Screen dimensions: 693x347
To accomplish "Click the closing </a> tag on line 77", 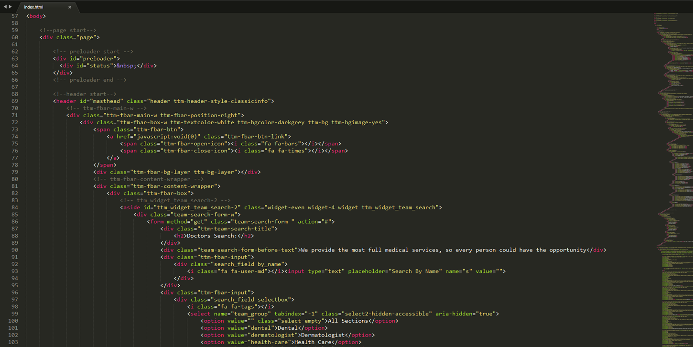I will (113, 158).
